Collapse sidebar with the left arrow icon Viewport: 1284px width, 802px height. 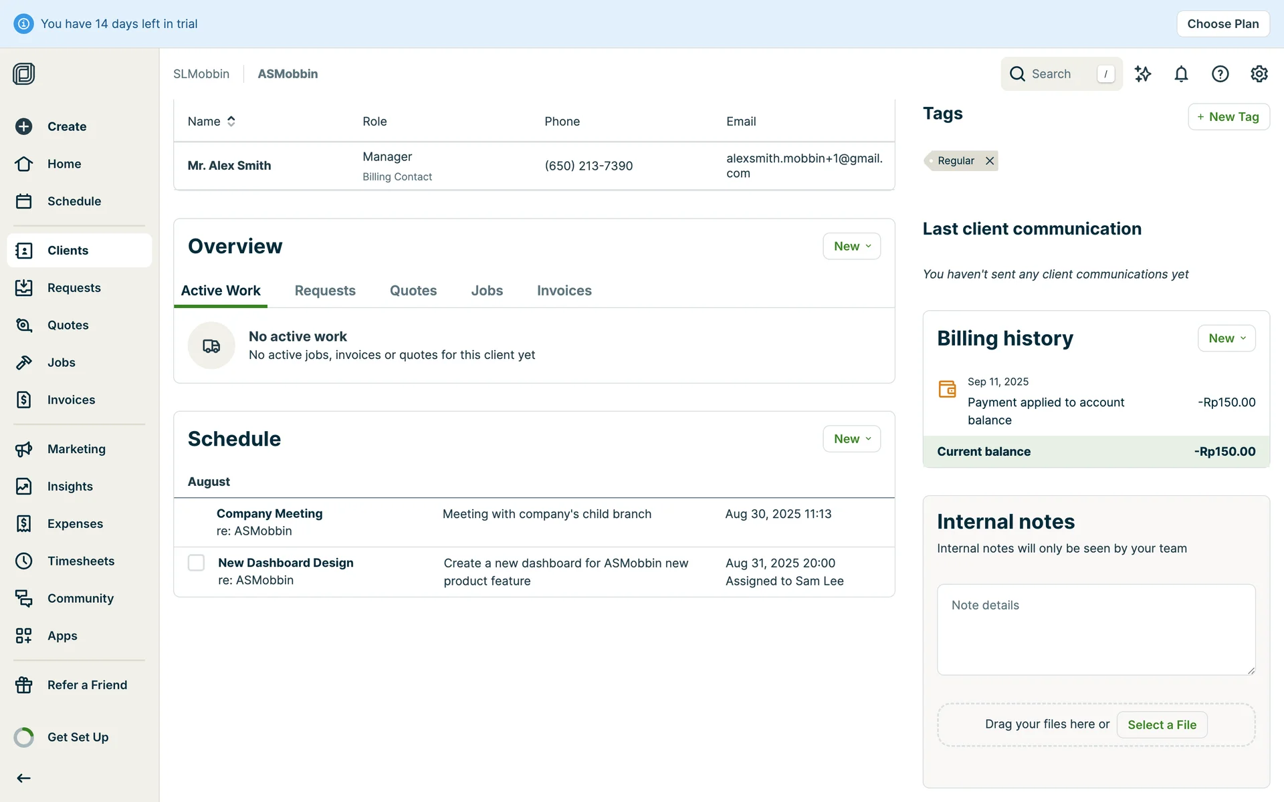coord(24,778)
